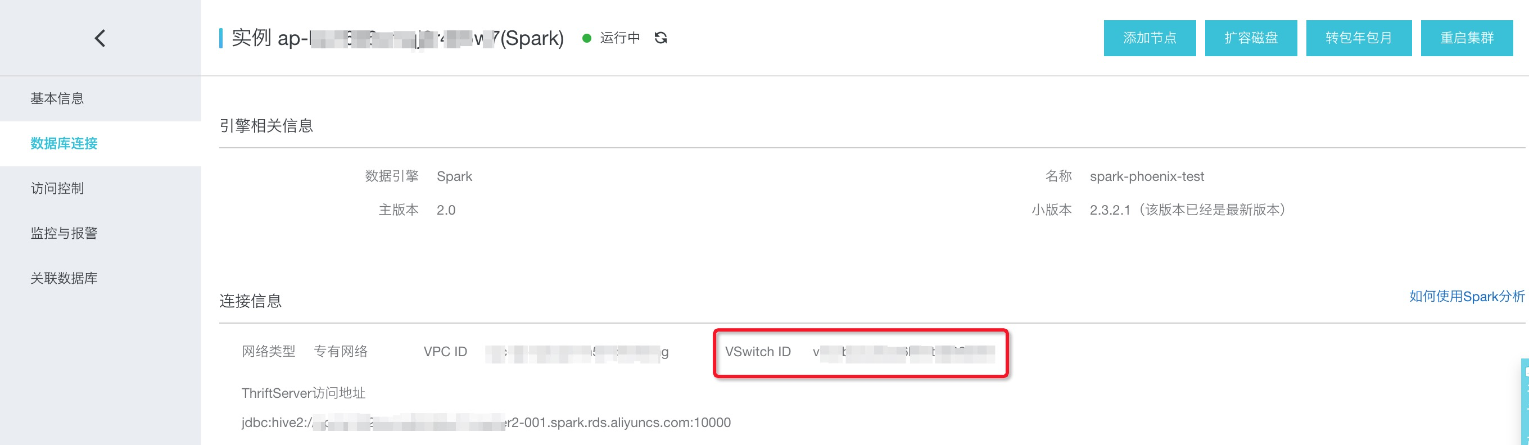
Task: Click the 添加节点 button
Action: (x=1149, y=38)
